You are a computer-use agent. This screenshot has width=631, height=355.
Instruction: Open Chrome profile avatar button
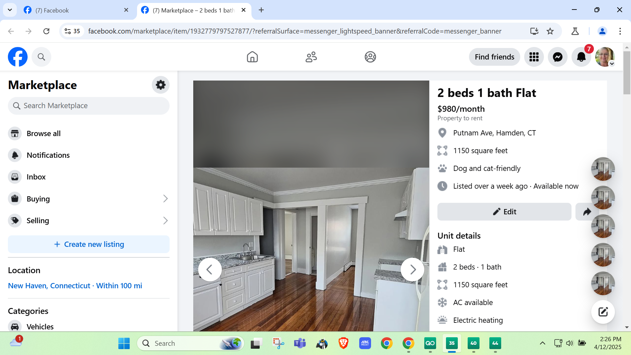tap(602, 31)
